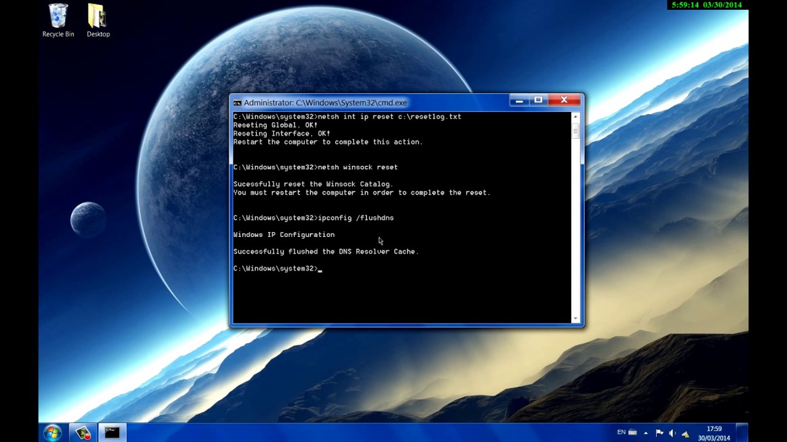This screenshot has height=442, width=787.
Task: Open the network warning tray icon
Action: [685, 433]
